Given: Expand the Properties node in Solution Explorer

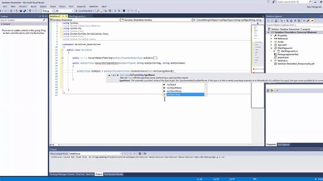Looking at the screenshot, I should [x=272, y=36].
